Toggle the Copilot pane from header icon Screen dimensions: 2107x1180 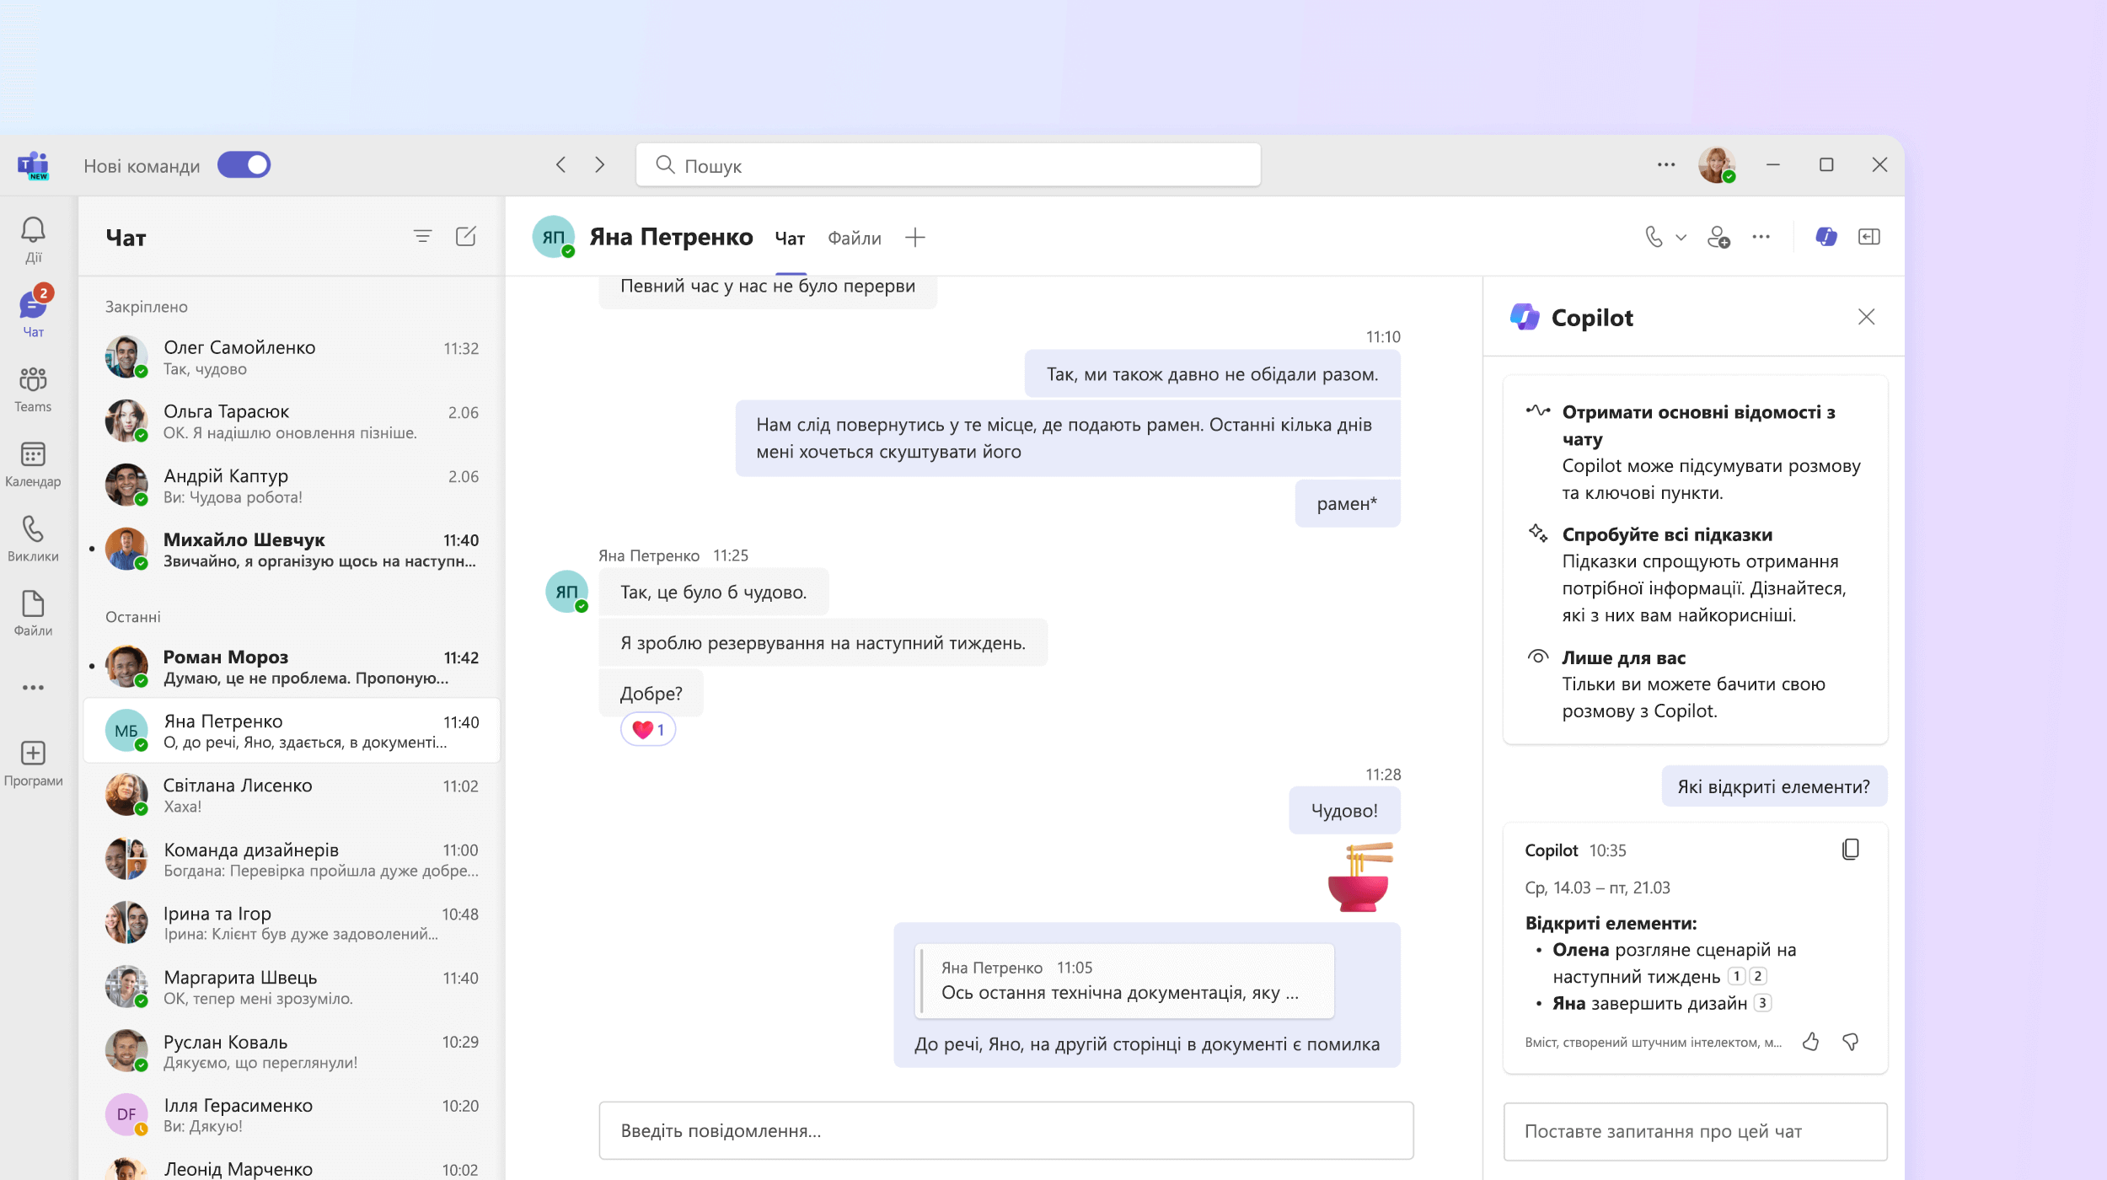tap(1826, 238)
